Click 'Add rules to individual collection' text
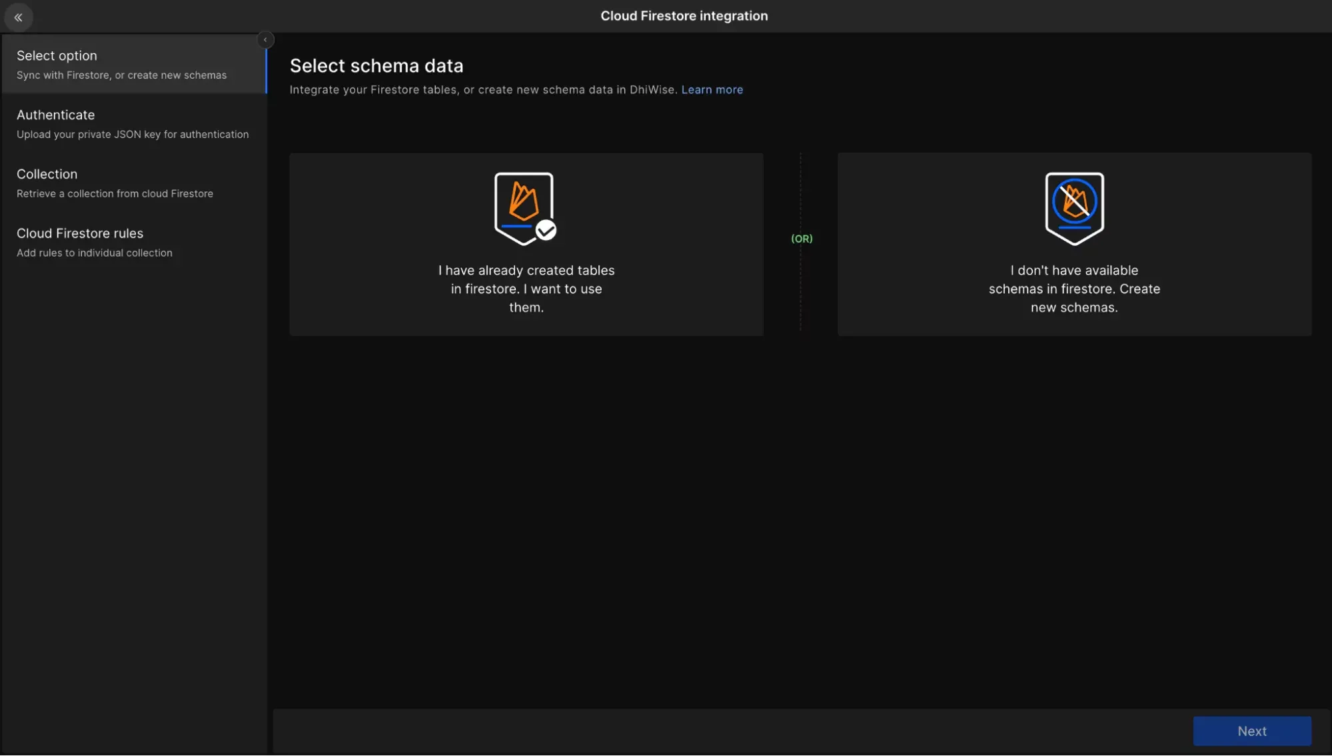Screen dimensions: 1332x756 click(94, 253)
